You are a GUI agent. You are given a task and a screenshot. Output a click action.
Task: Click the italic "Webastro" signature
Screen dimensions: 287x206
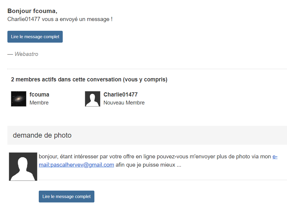(26, 54)
